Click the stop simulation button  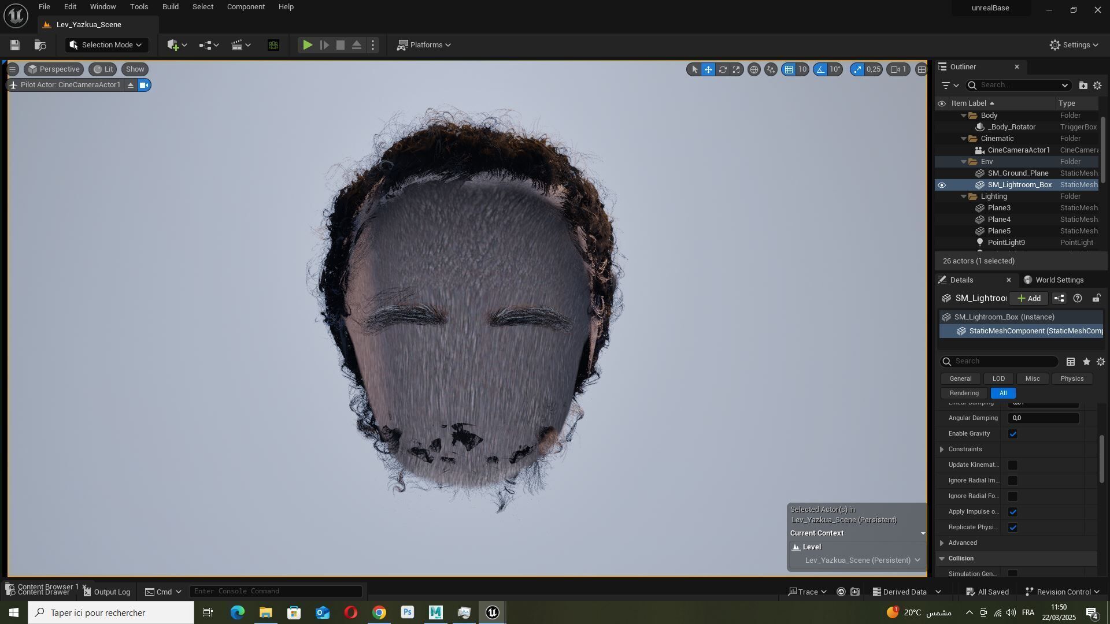(x=341, y=45)
